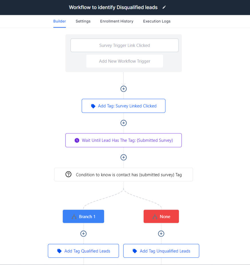This screenshot has width=250, height=265.
Task: Click plus icon below Add Tag Survey Linked Clicked
Action: (x=124, y=123)
